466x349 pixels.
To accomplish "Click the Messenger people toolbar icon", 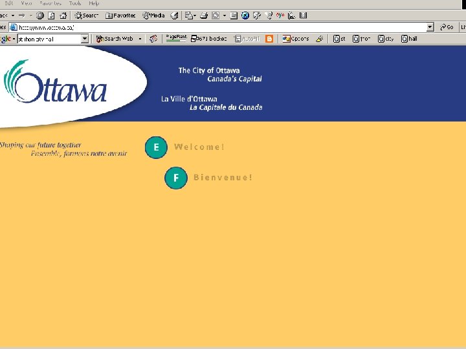I will [257, 16].
